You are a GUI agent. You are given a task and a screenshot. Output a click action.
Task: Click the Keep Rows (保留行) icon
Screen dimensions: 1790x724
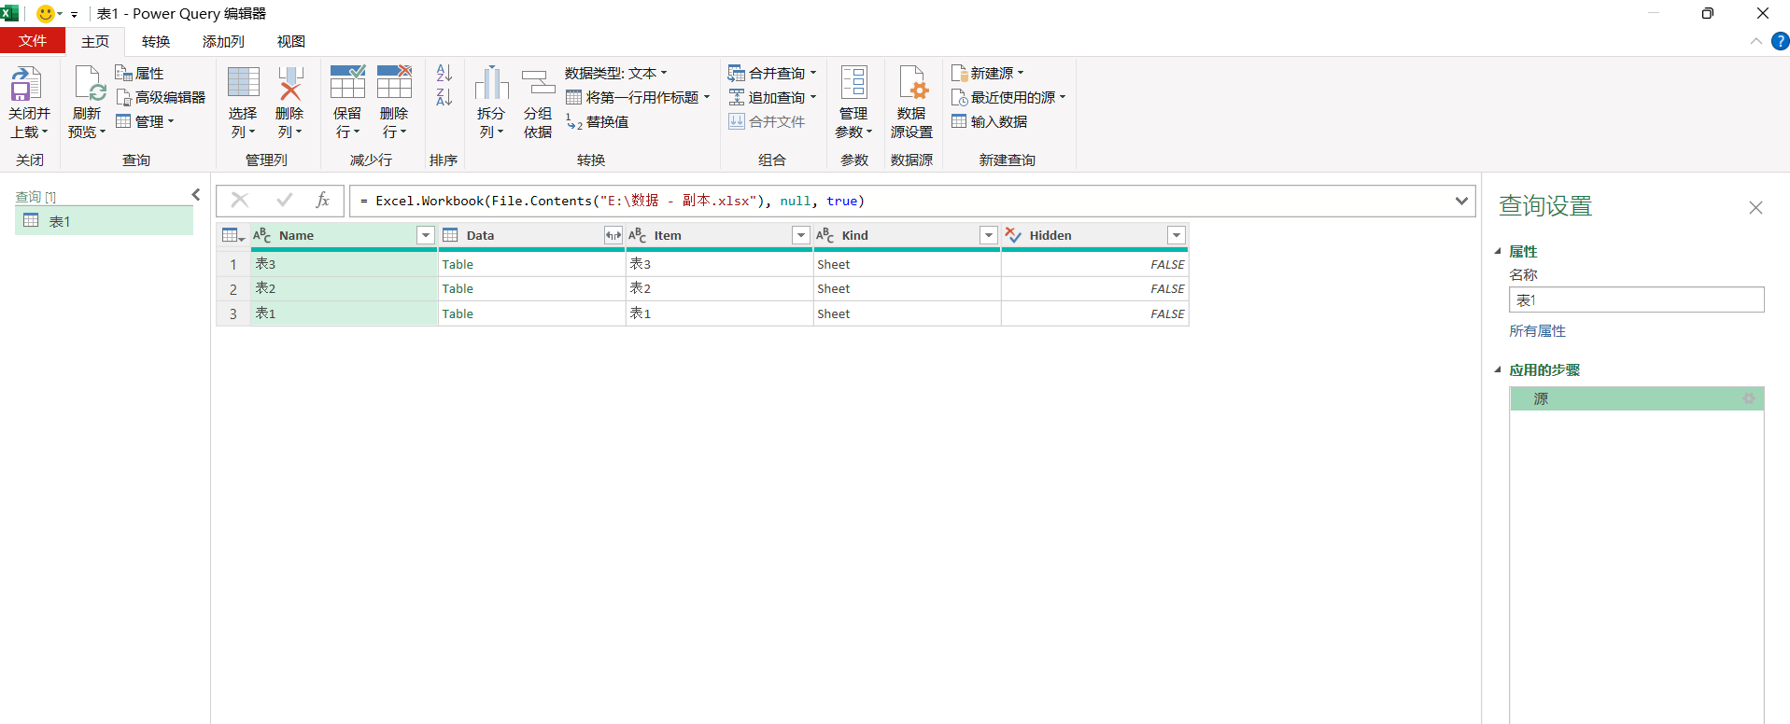point(347,82)
